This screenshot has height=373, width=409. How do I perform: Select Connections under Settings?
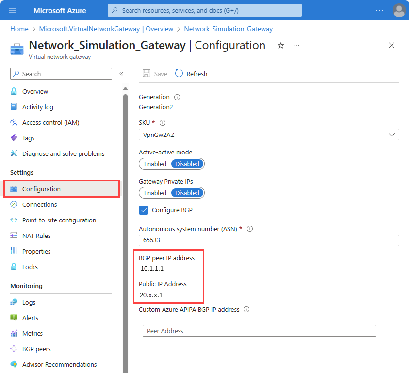tap(40, 204)
